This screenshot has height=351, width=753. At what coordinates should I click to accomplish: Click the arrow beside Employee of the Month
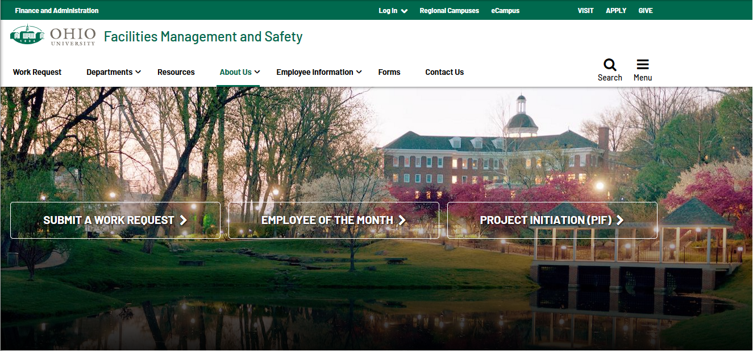point(402,220)
